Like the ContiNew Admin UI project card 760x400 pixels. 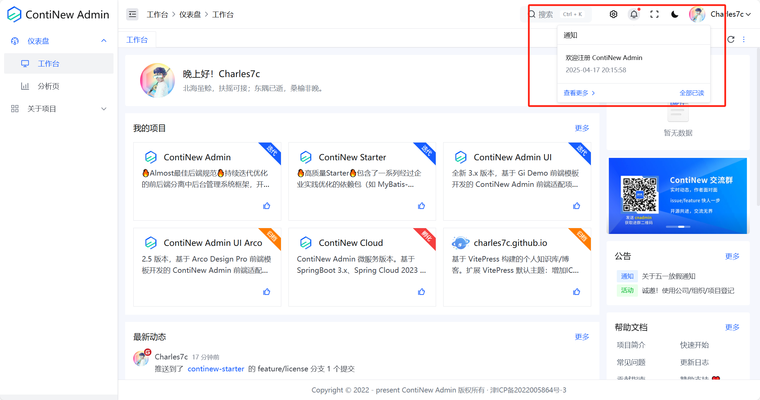(577, 206)
